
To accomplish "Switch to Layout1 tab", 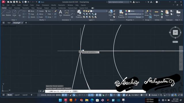I will pos(17,95).
